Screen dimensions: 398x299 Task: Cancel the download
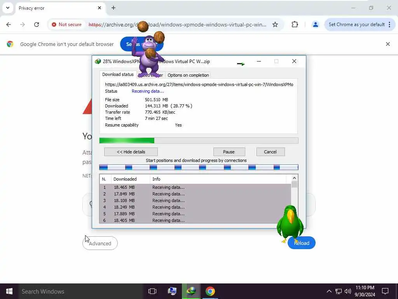(x=271, y=152)
